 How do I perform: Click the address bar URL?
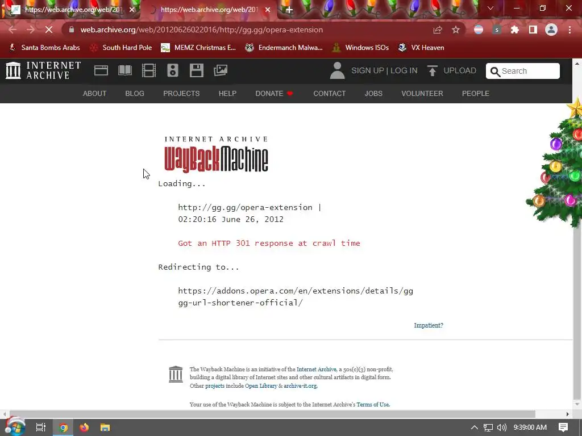tap(202, 30)
